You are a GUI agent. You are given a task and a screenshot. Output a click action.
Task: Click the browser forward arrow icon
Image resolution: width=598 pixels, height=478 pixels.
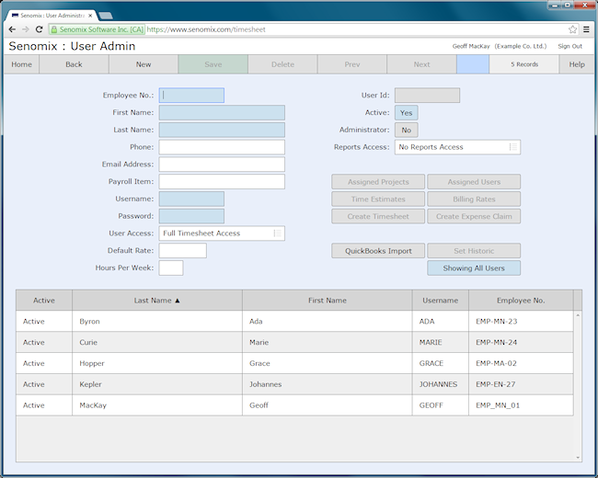point(26,29)
